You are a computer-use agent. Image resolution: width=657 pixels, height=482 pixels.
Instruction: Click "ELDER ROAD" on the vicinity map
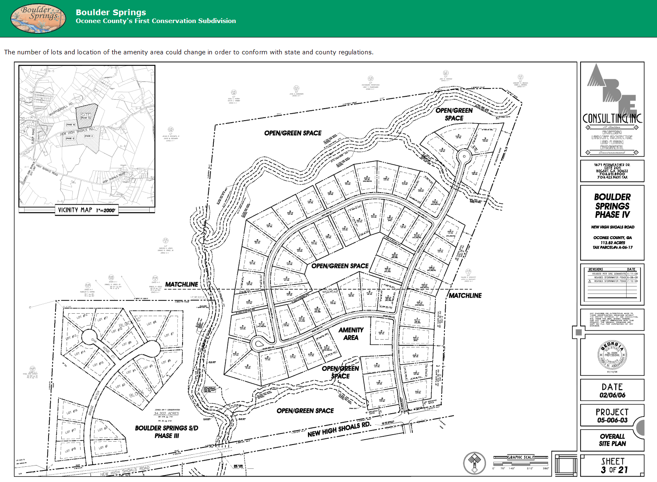click(33, 135)
